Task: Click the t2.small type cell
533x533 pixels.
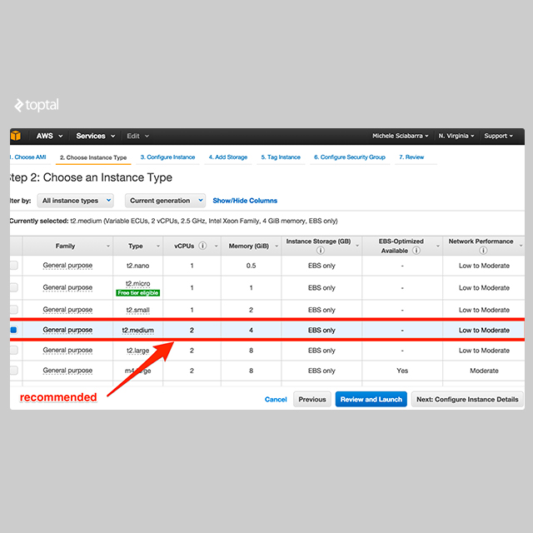Action: click(137, 310)
